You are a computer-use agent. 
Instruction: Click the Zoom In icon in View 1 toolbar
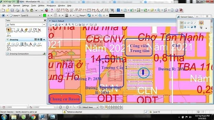[x=70, y=25]
